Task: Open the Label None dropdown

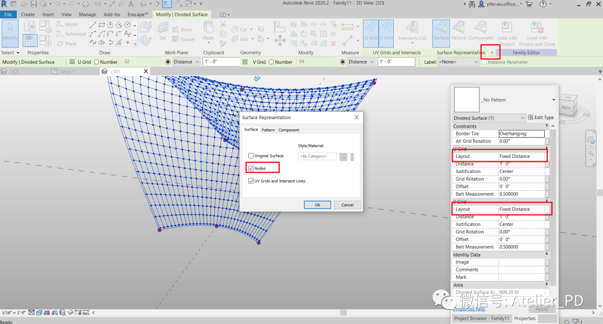Action: point(458,62)
